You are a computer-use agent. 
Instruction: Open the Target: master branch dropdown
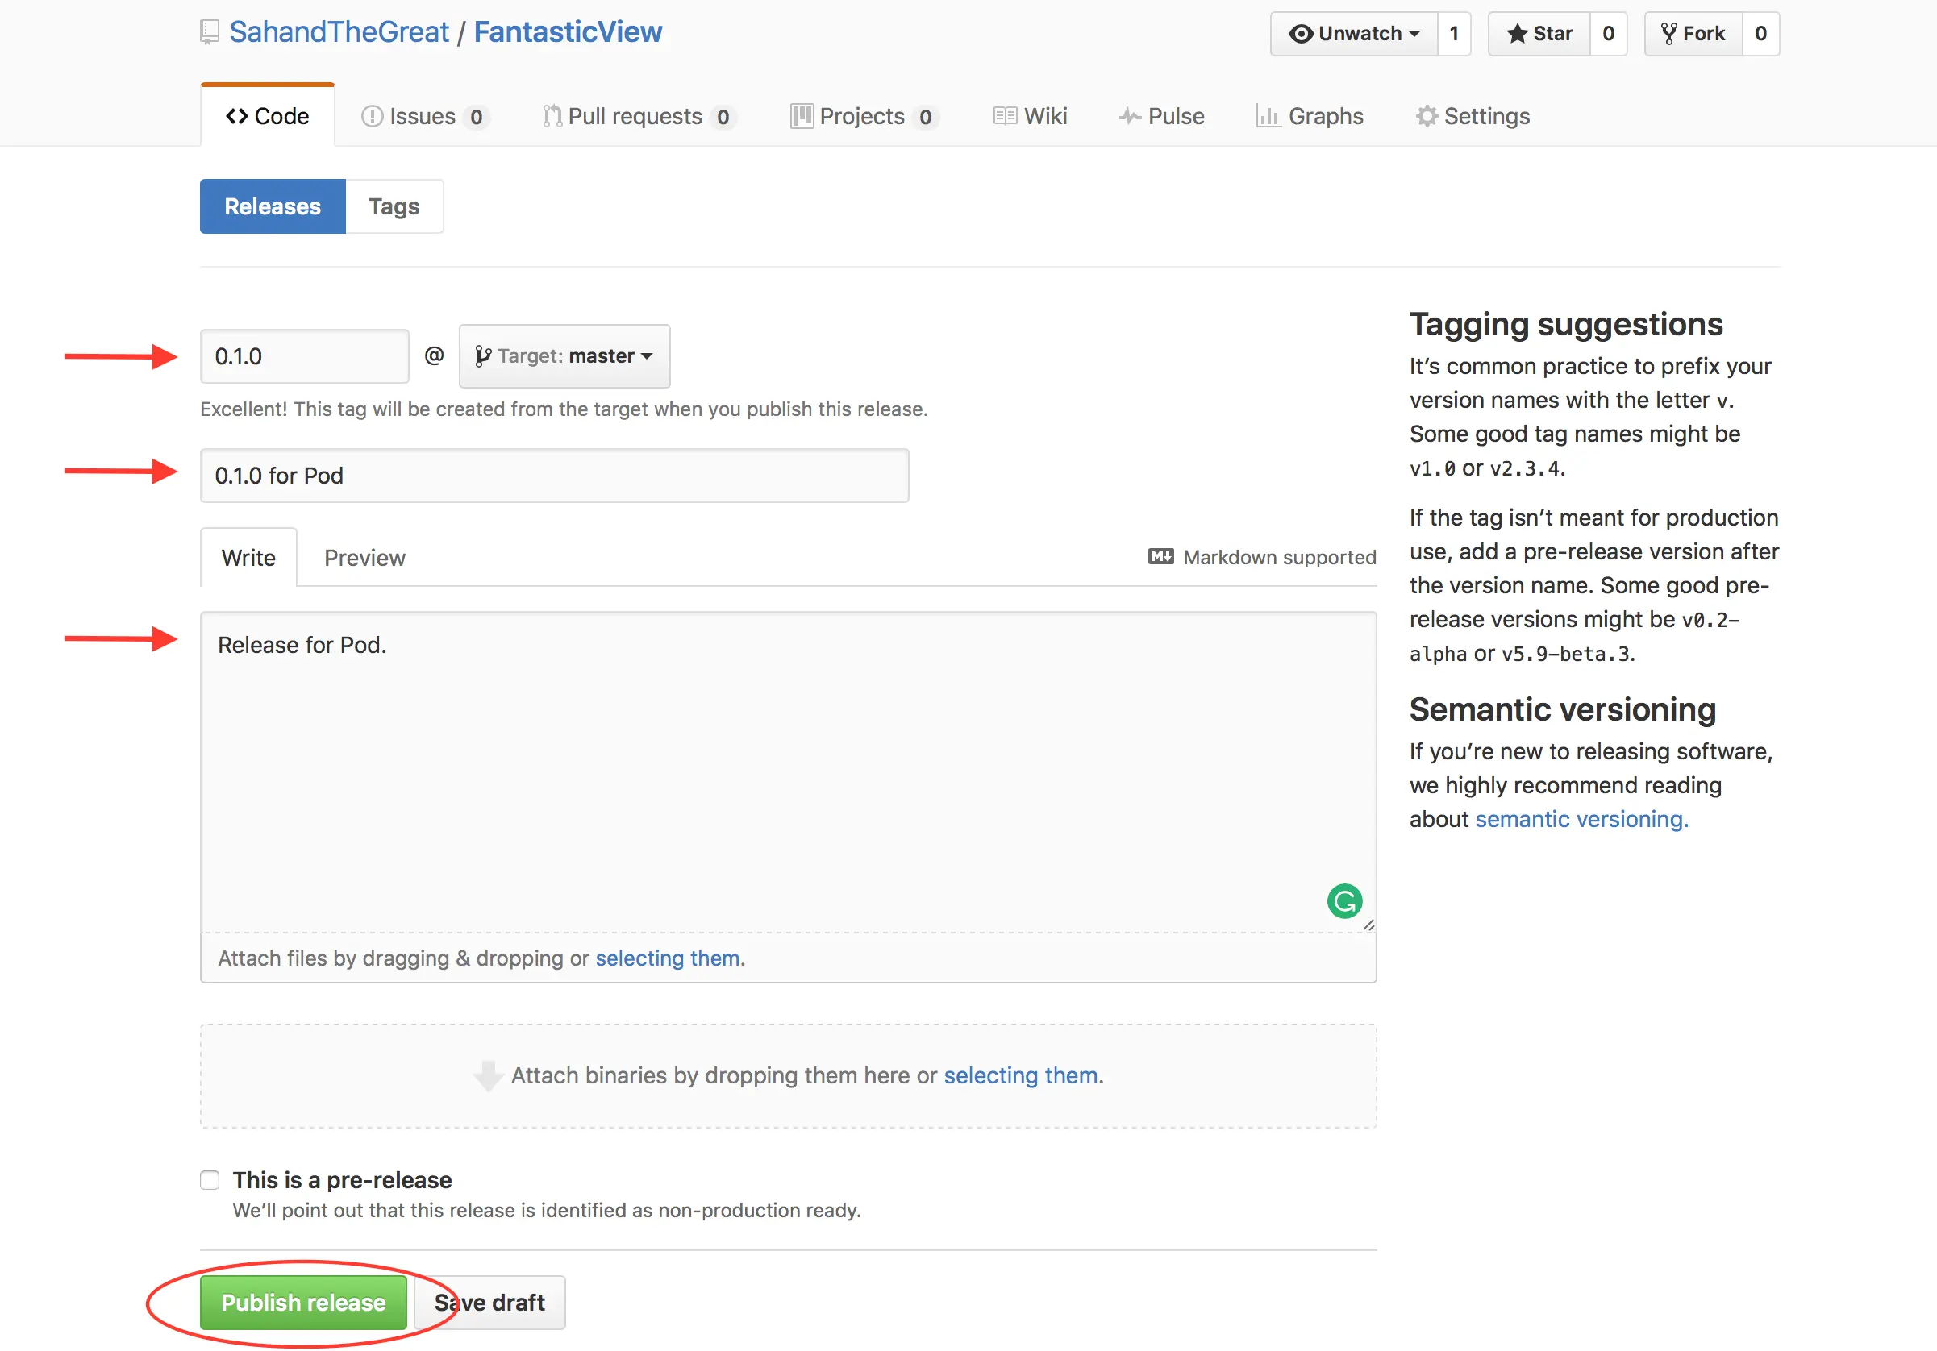[564, 355]
